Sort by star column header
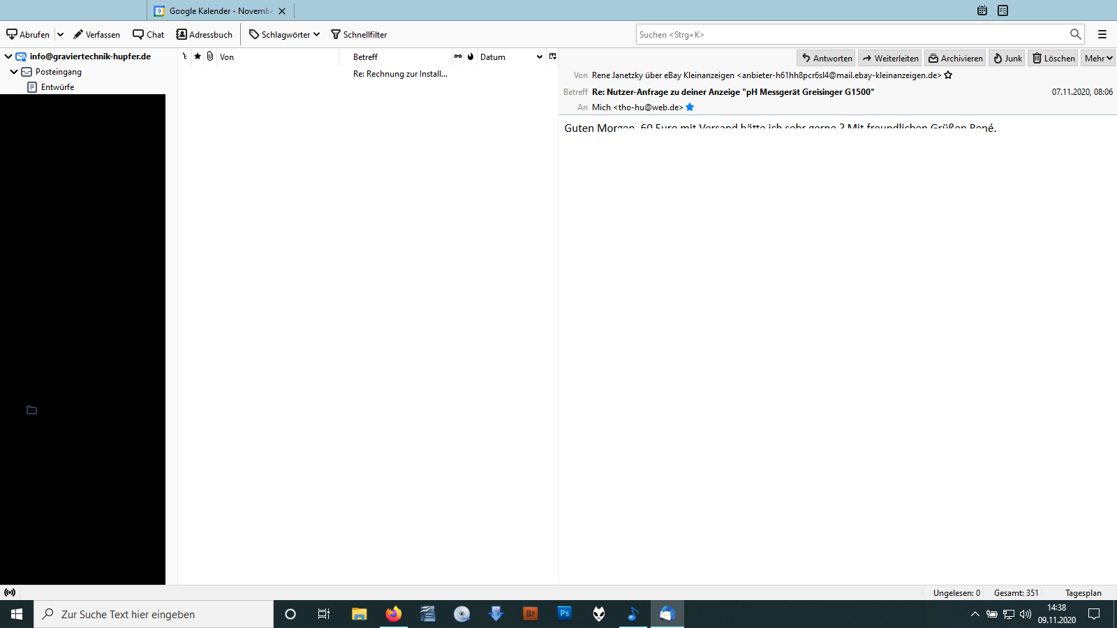 tap(198, 57)
